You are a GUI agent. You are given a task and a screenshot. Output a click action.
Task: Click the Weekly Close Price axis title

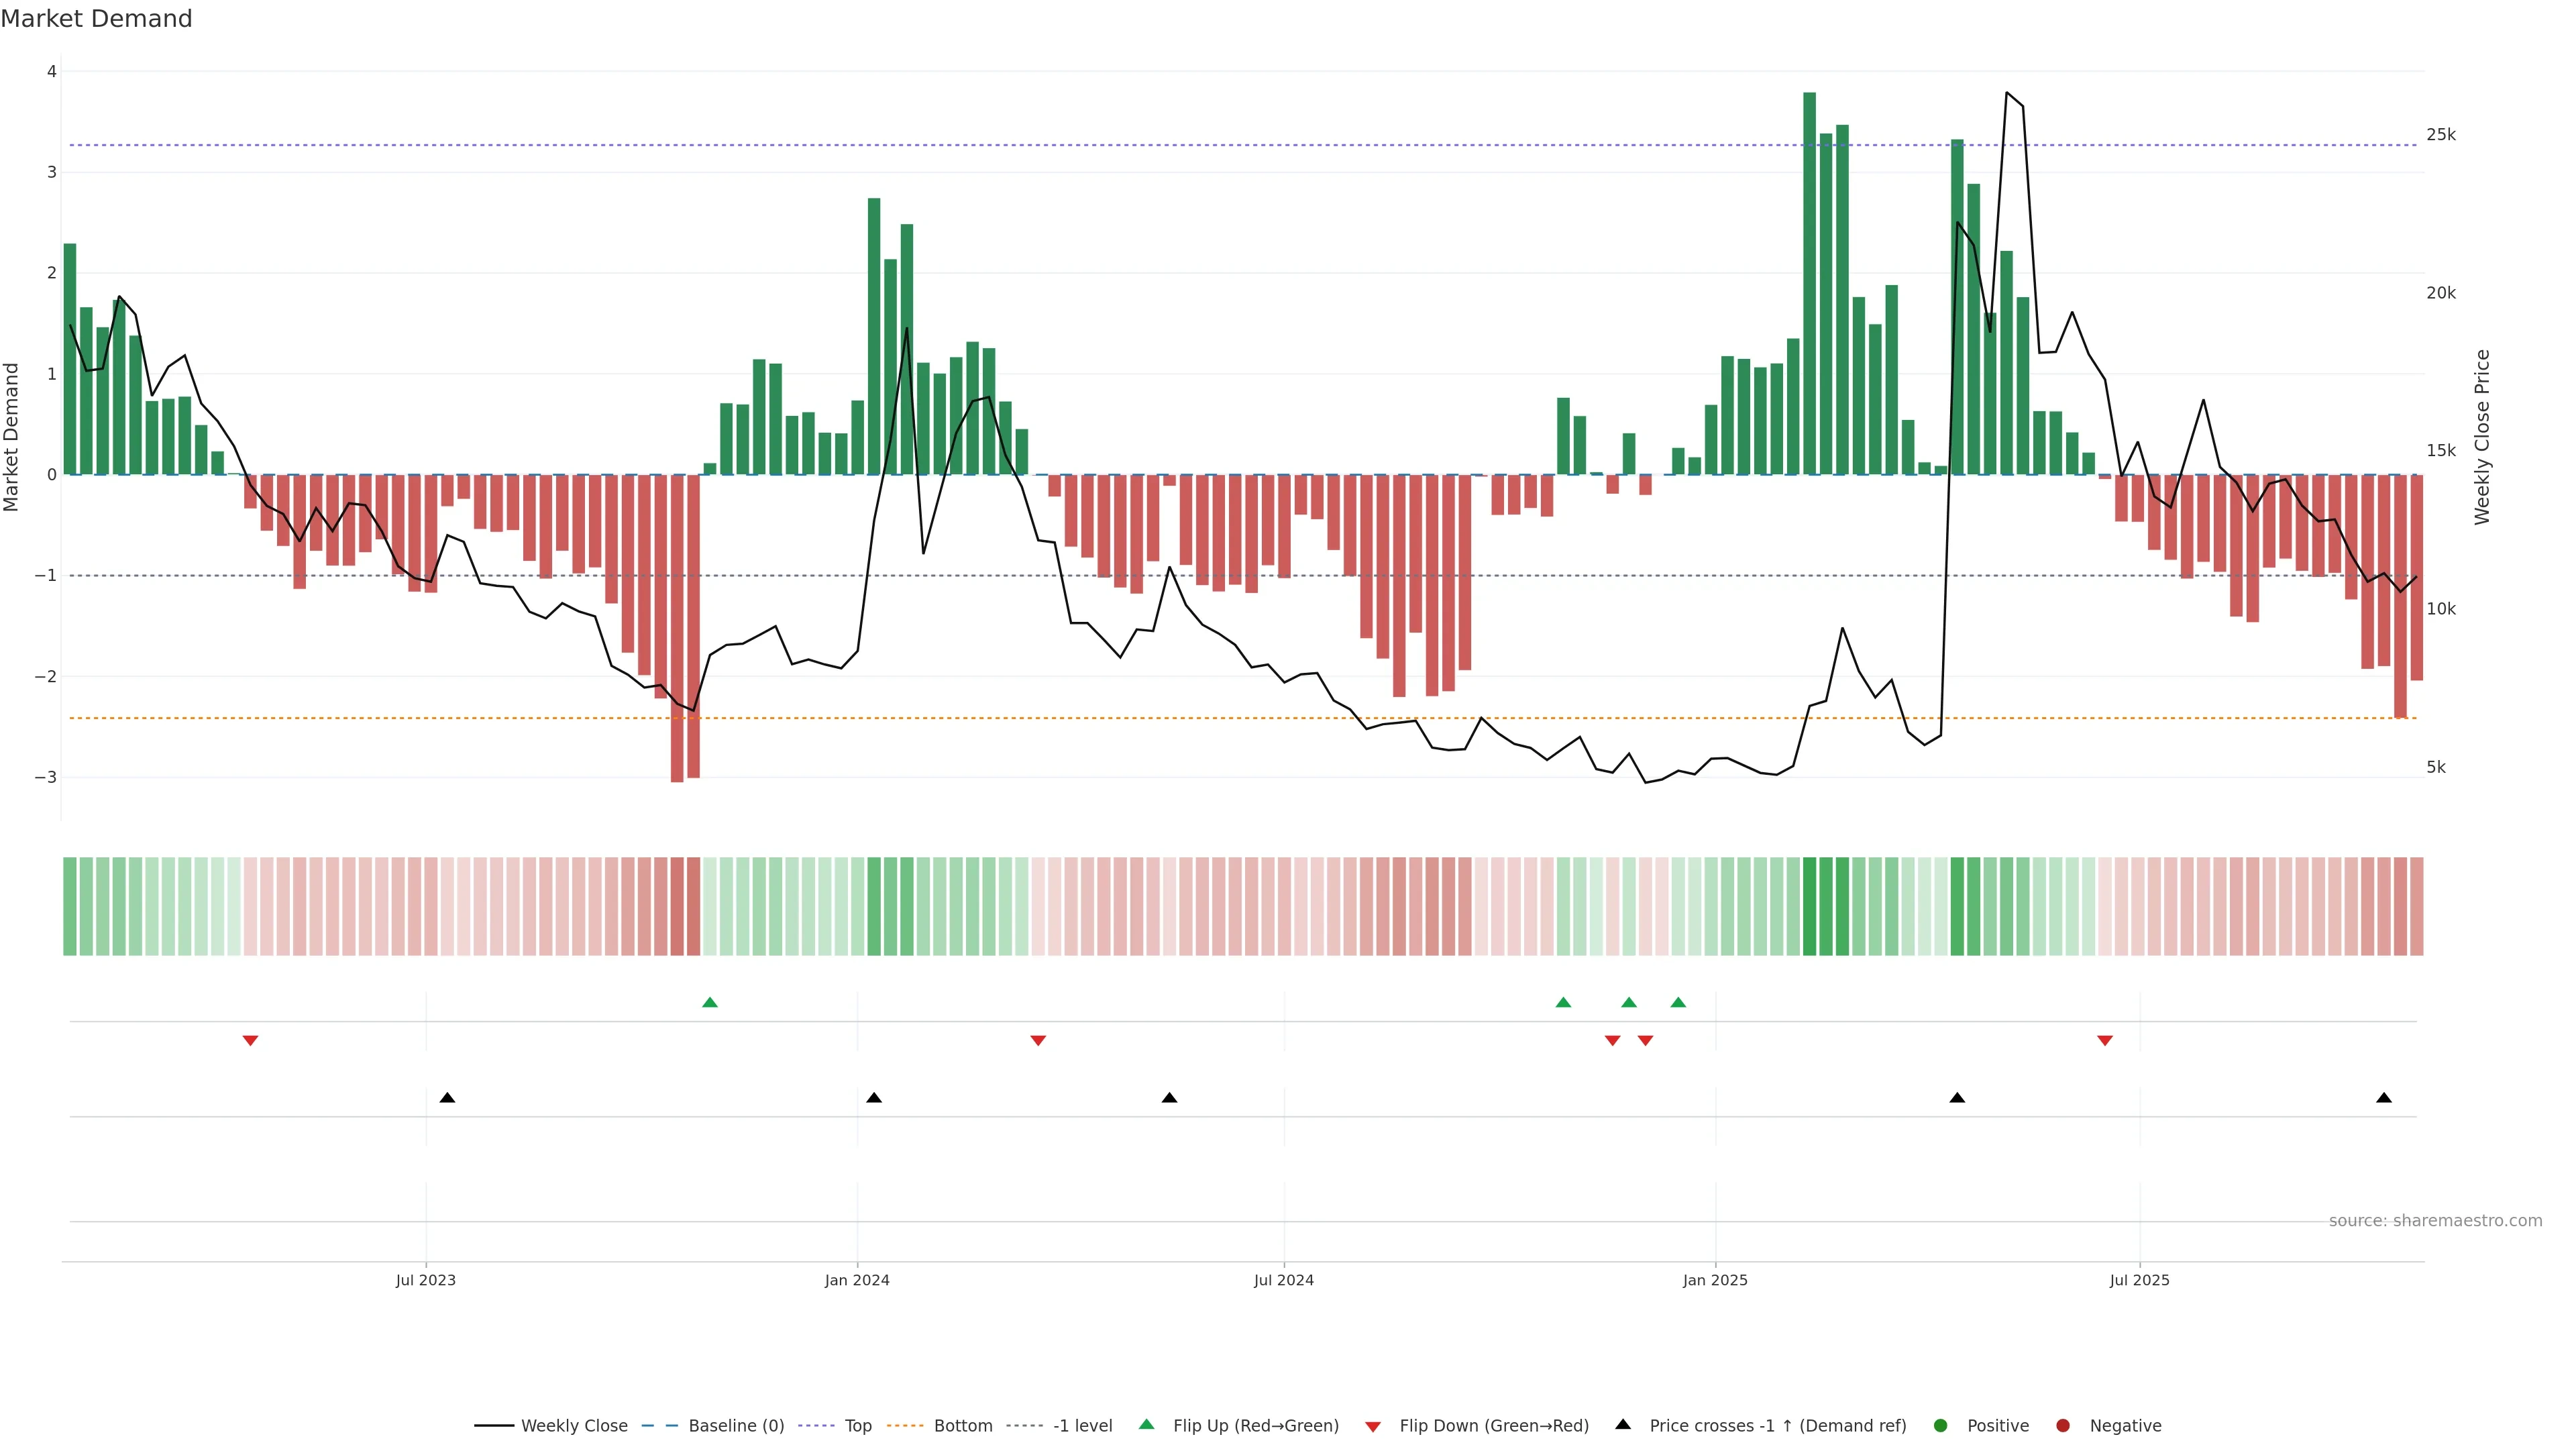point(2482,437)
